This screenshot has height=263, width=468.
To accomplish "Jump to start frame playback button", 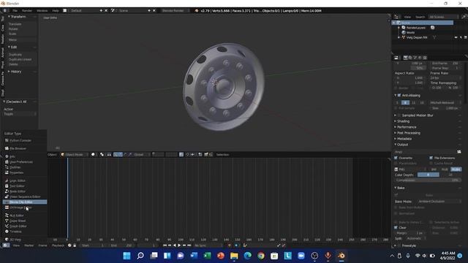I will (x=165, y=245).
